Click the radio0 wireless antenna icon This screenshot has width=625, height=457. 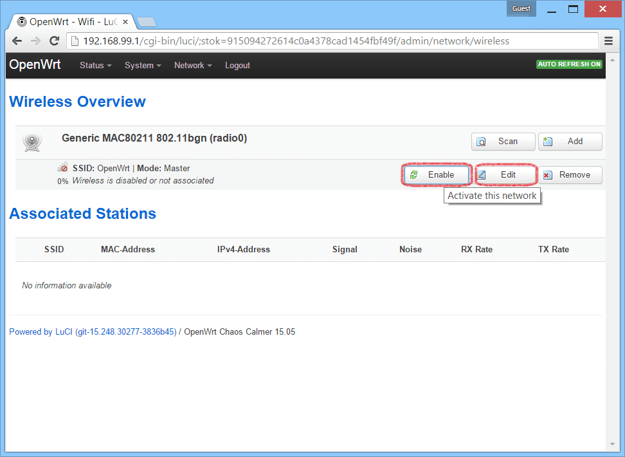31,142
